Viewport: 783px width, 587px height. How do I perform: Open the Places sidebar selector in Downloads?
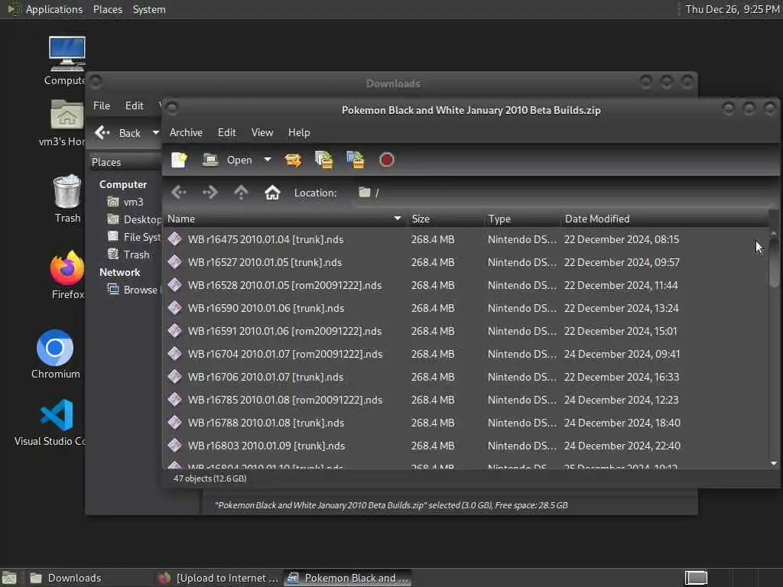125,162
